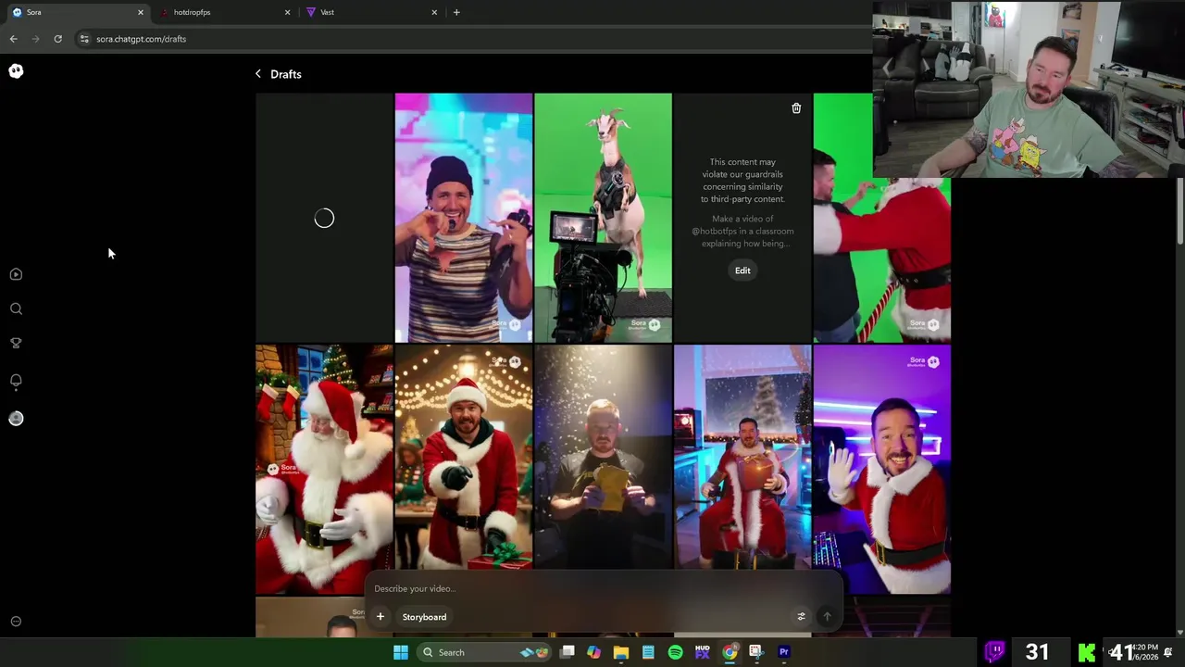This screenshot has height=667, width=1185.
Task: Open the Notepad icon in the taskbar
Action: [648, 652]
